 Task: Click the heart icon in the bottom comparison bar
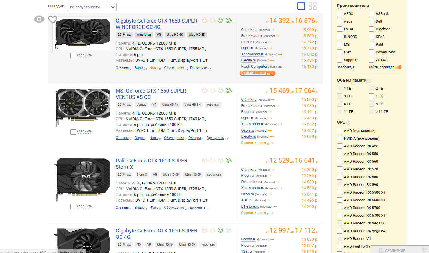pyautogui.click(x=424, y=250)
